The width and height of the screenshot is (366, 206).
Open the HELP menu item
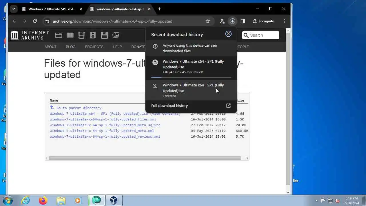coord(117,47)
